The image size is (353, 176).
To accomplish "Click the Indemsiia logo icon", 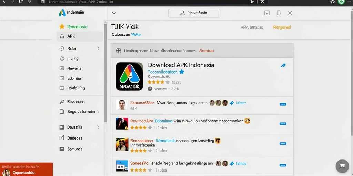I will coord(62,13).
